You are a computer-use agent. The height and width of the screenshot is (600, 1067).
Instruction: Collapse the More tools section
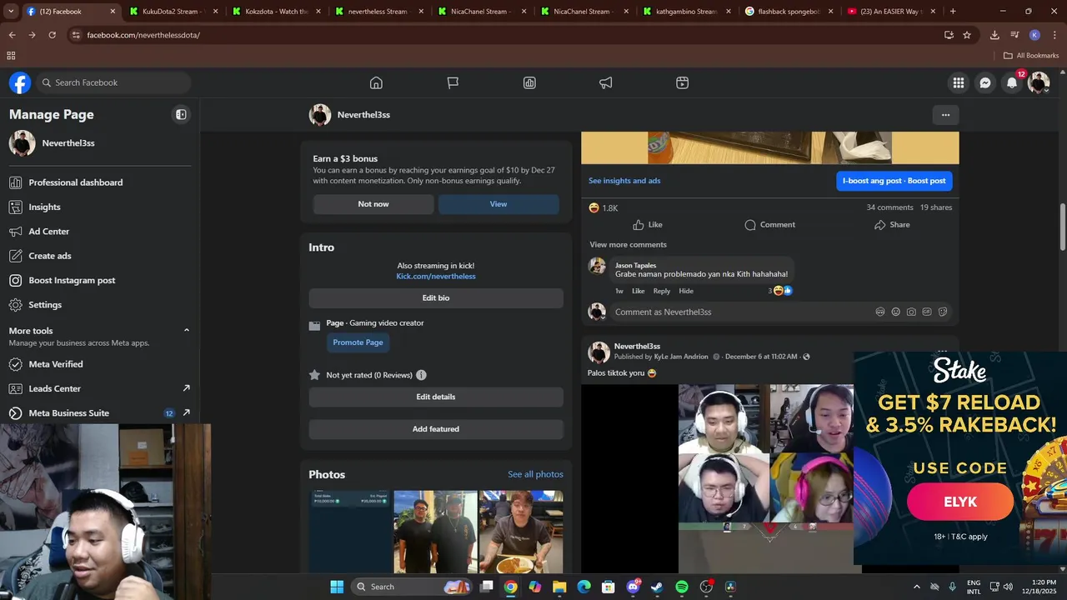coord(186,331)
